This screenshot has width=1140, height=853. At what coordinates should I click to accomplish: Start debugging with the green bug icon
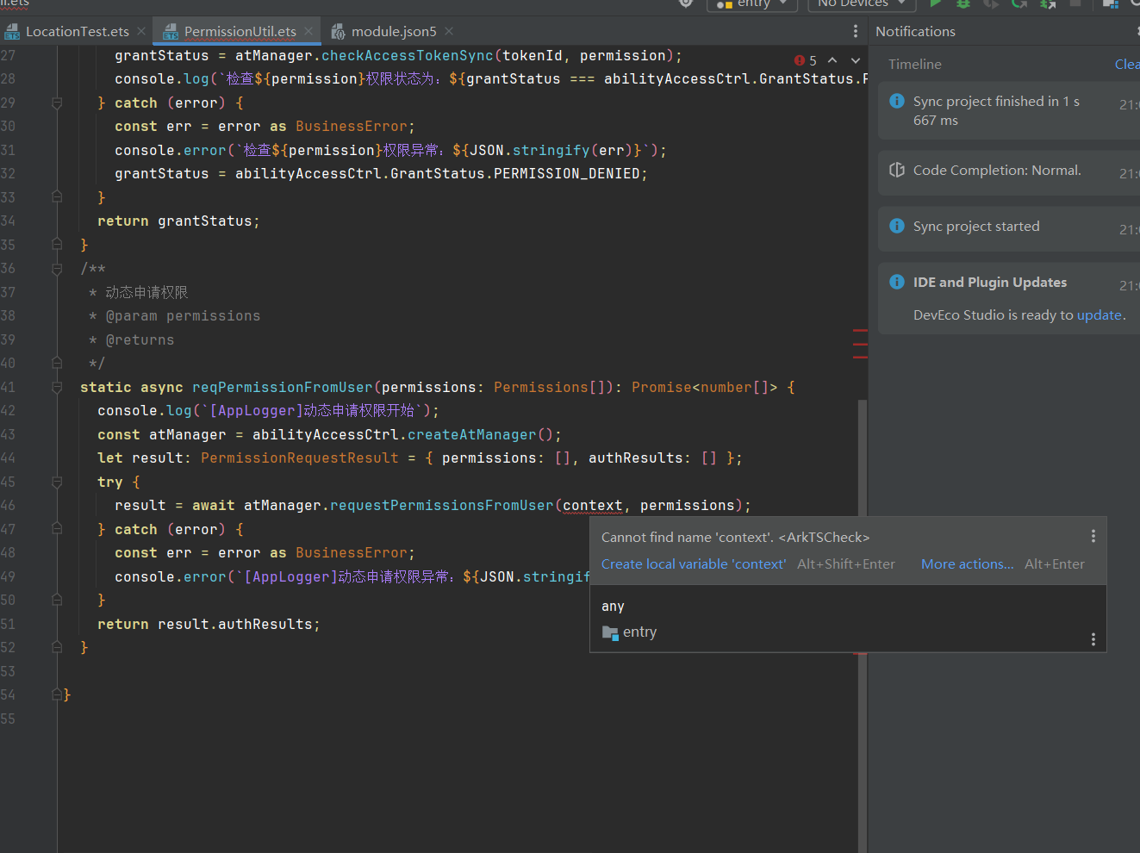click(963, 3)
